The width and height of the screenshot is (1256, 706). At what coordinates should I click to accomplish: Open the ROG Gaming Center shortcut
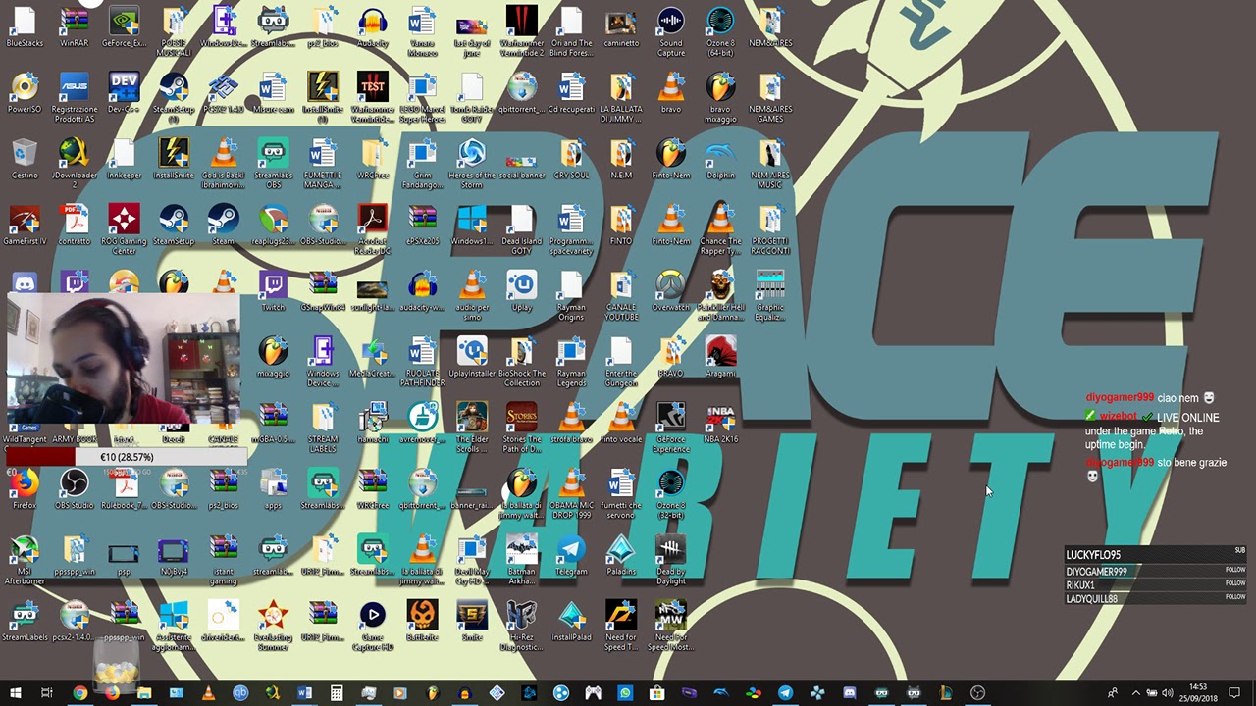124,228
